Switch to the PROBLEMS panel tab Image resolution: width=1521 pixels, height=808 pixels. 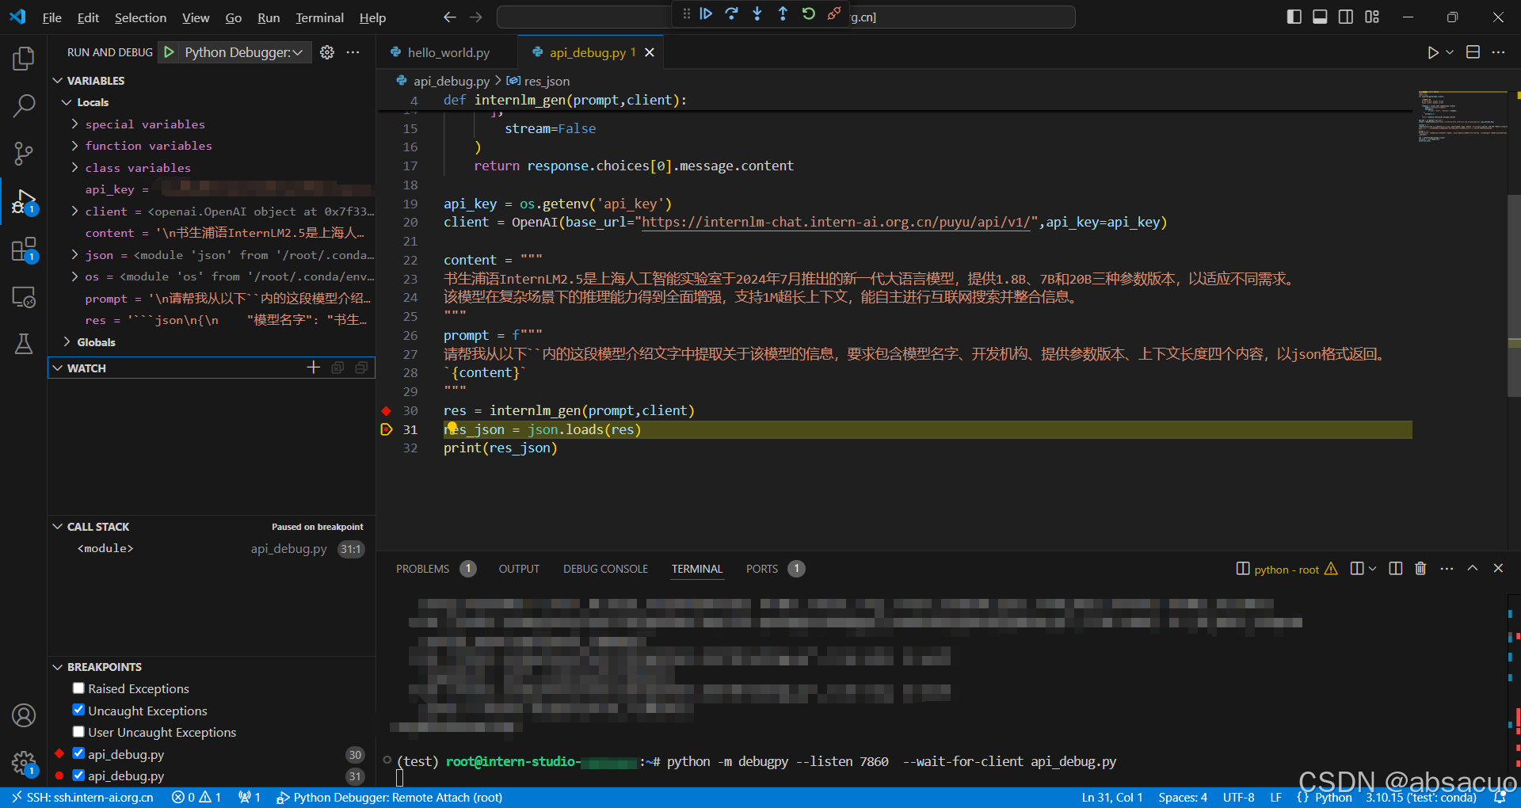click(422, 569)
